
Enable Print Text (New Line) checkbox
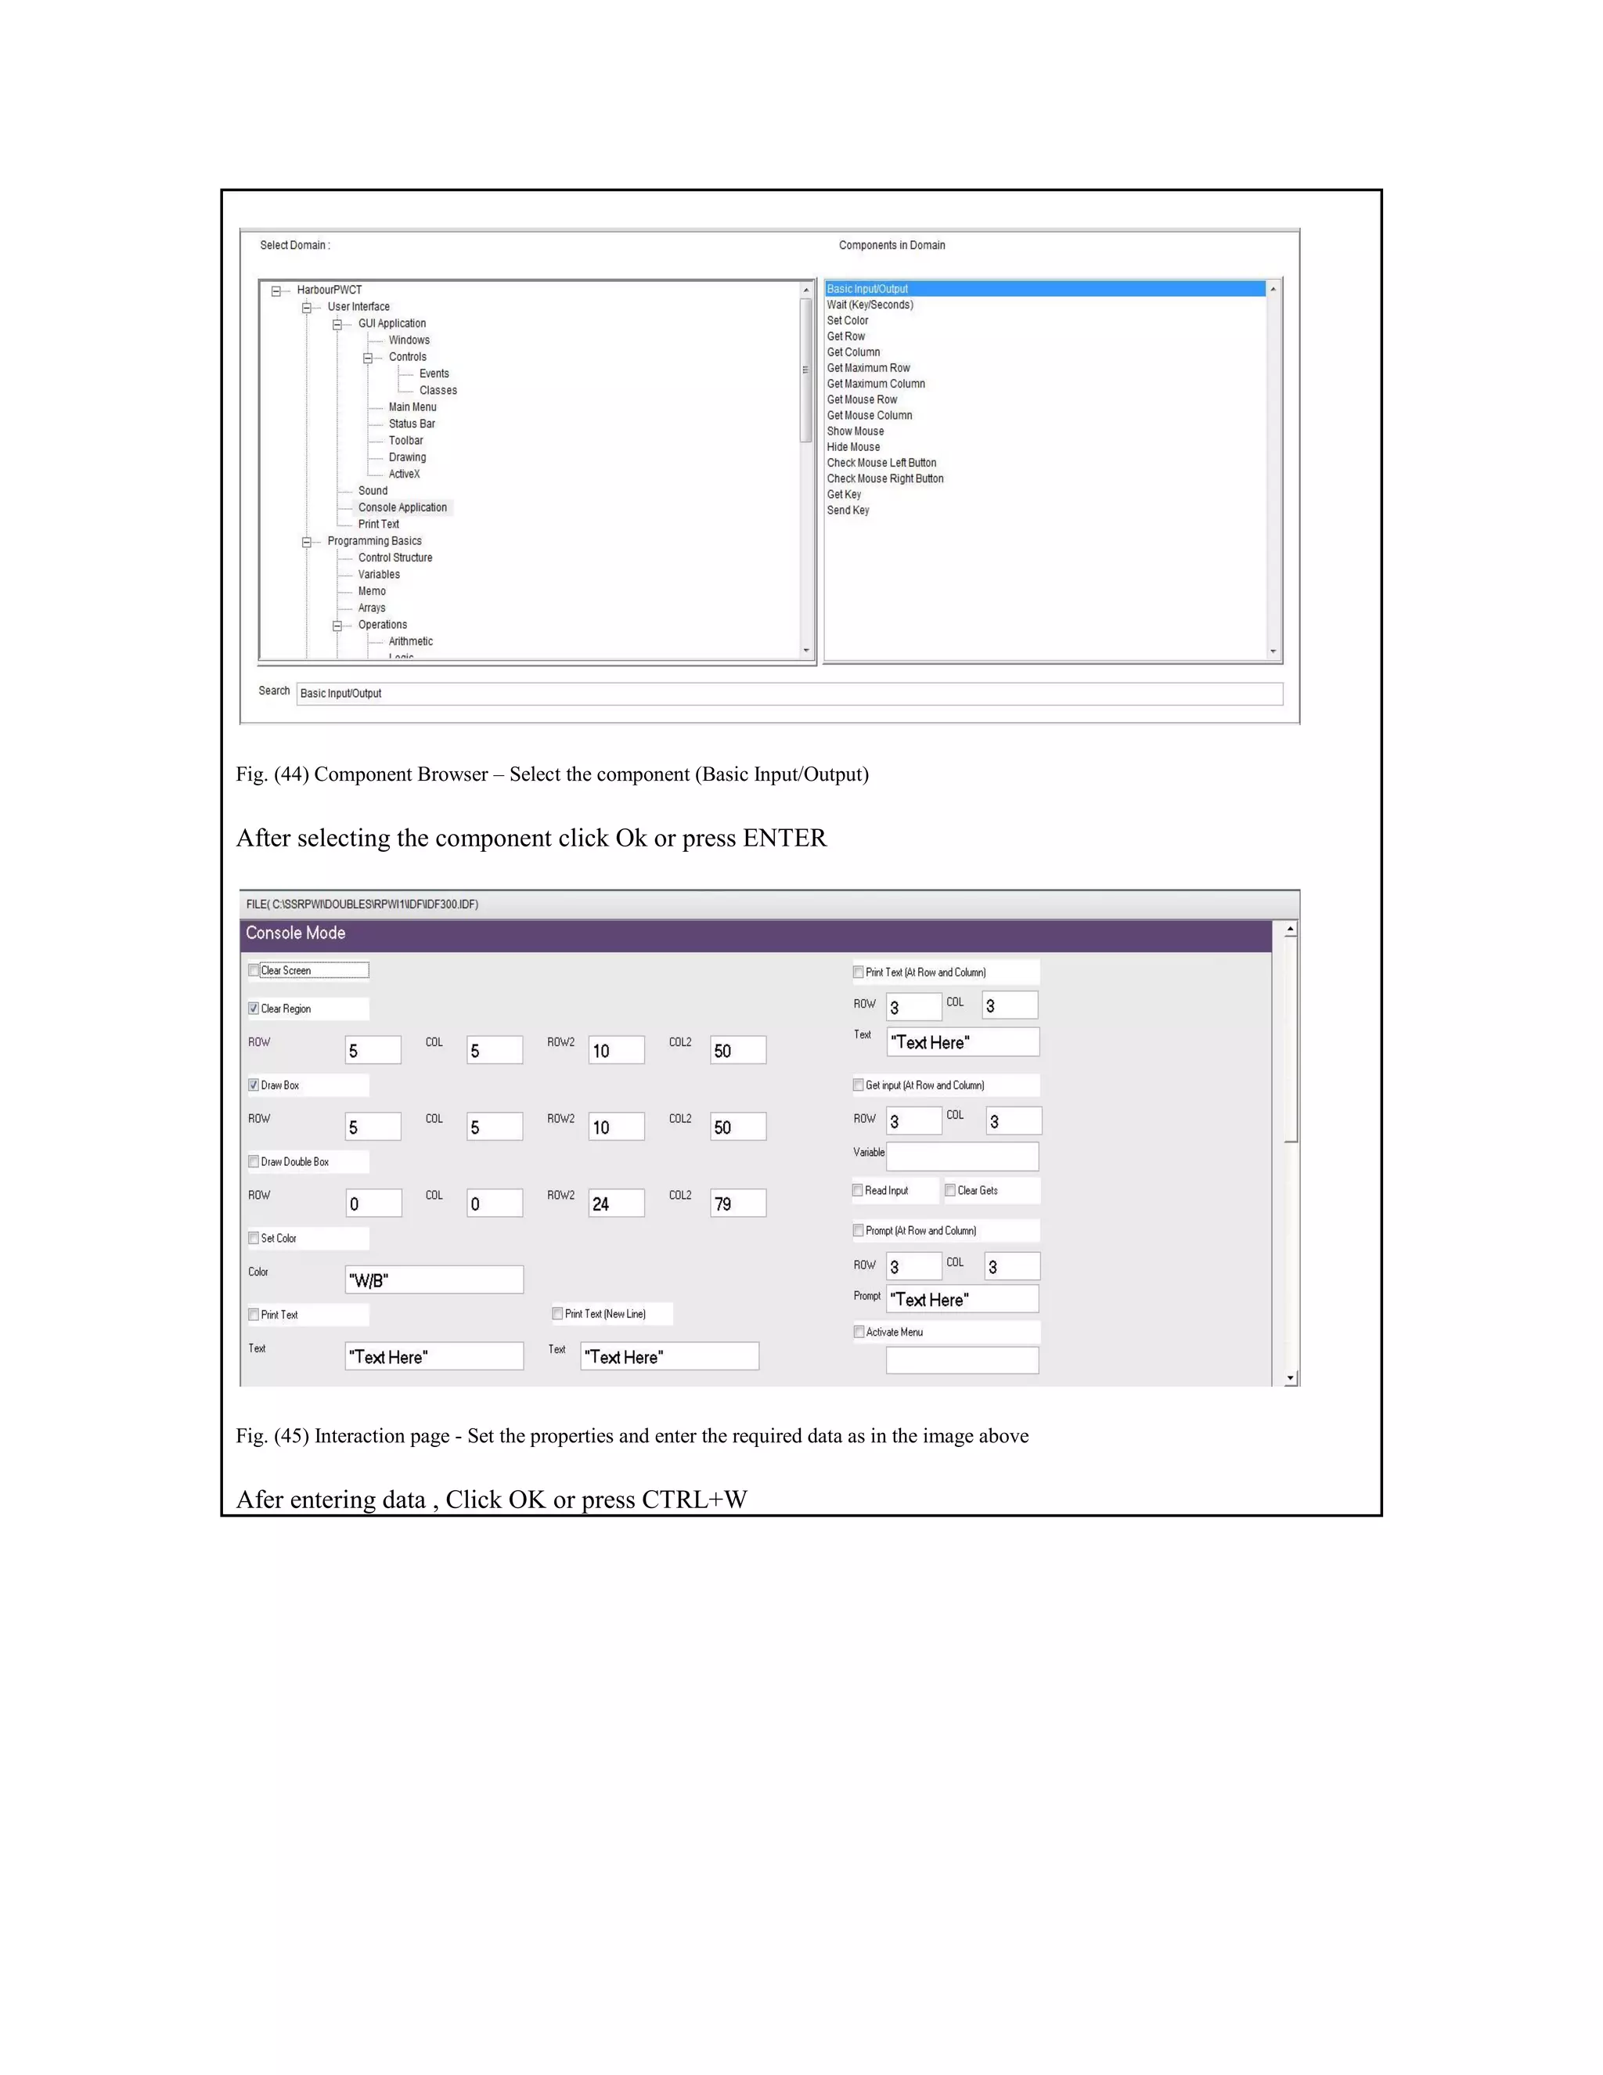pyautogui.click(x=557, y=1313)
